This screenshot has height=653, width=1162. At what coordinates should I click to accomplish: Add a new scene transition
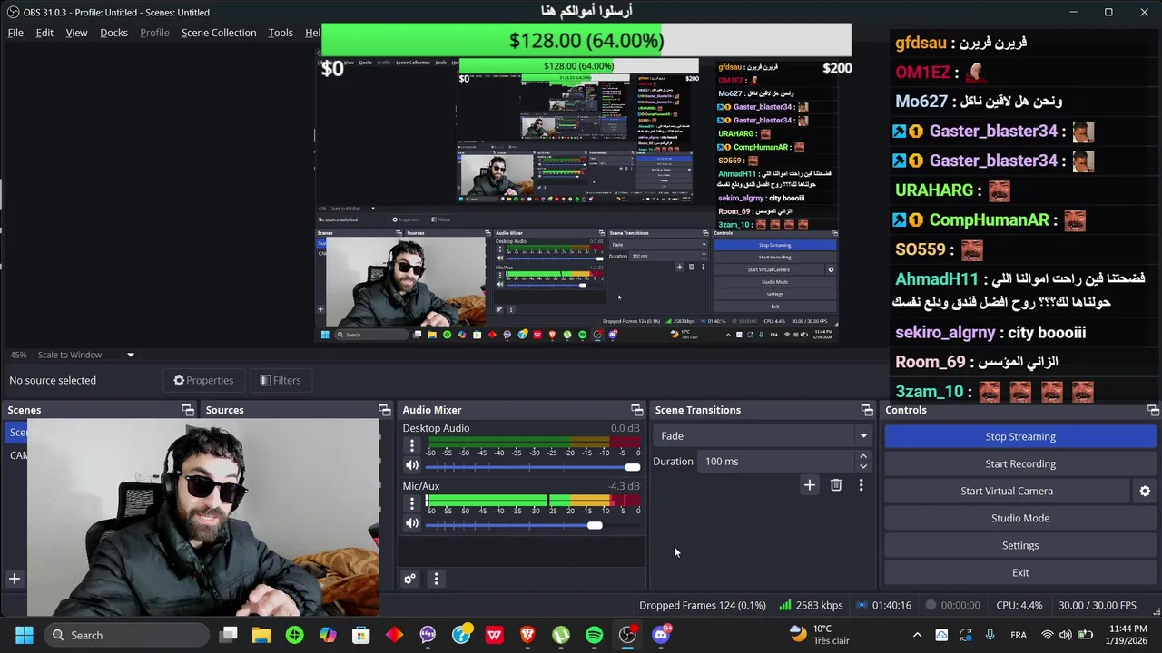click(x=810, y=485)
